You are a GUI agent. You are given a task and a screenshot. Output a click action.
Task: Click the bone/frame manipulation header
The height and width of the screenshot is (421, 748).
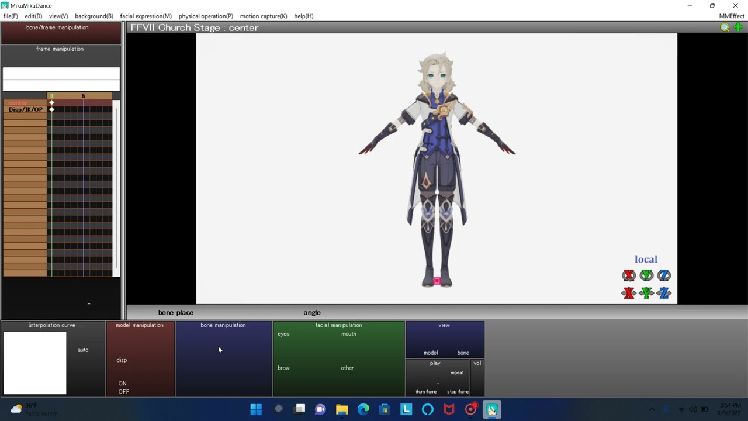point(57,27)
